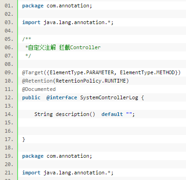
Task: Click 'package com.annotation;' on line 01
Action: click(57, 6)
